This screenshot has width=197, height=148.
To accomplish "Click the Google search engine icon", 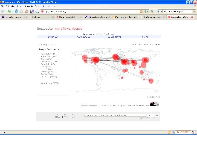I will (159, 12).
